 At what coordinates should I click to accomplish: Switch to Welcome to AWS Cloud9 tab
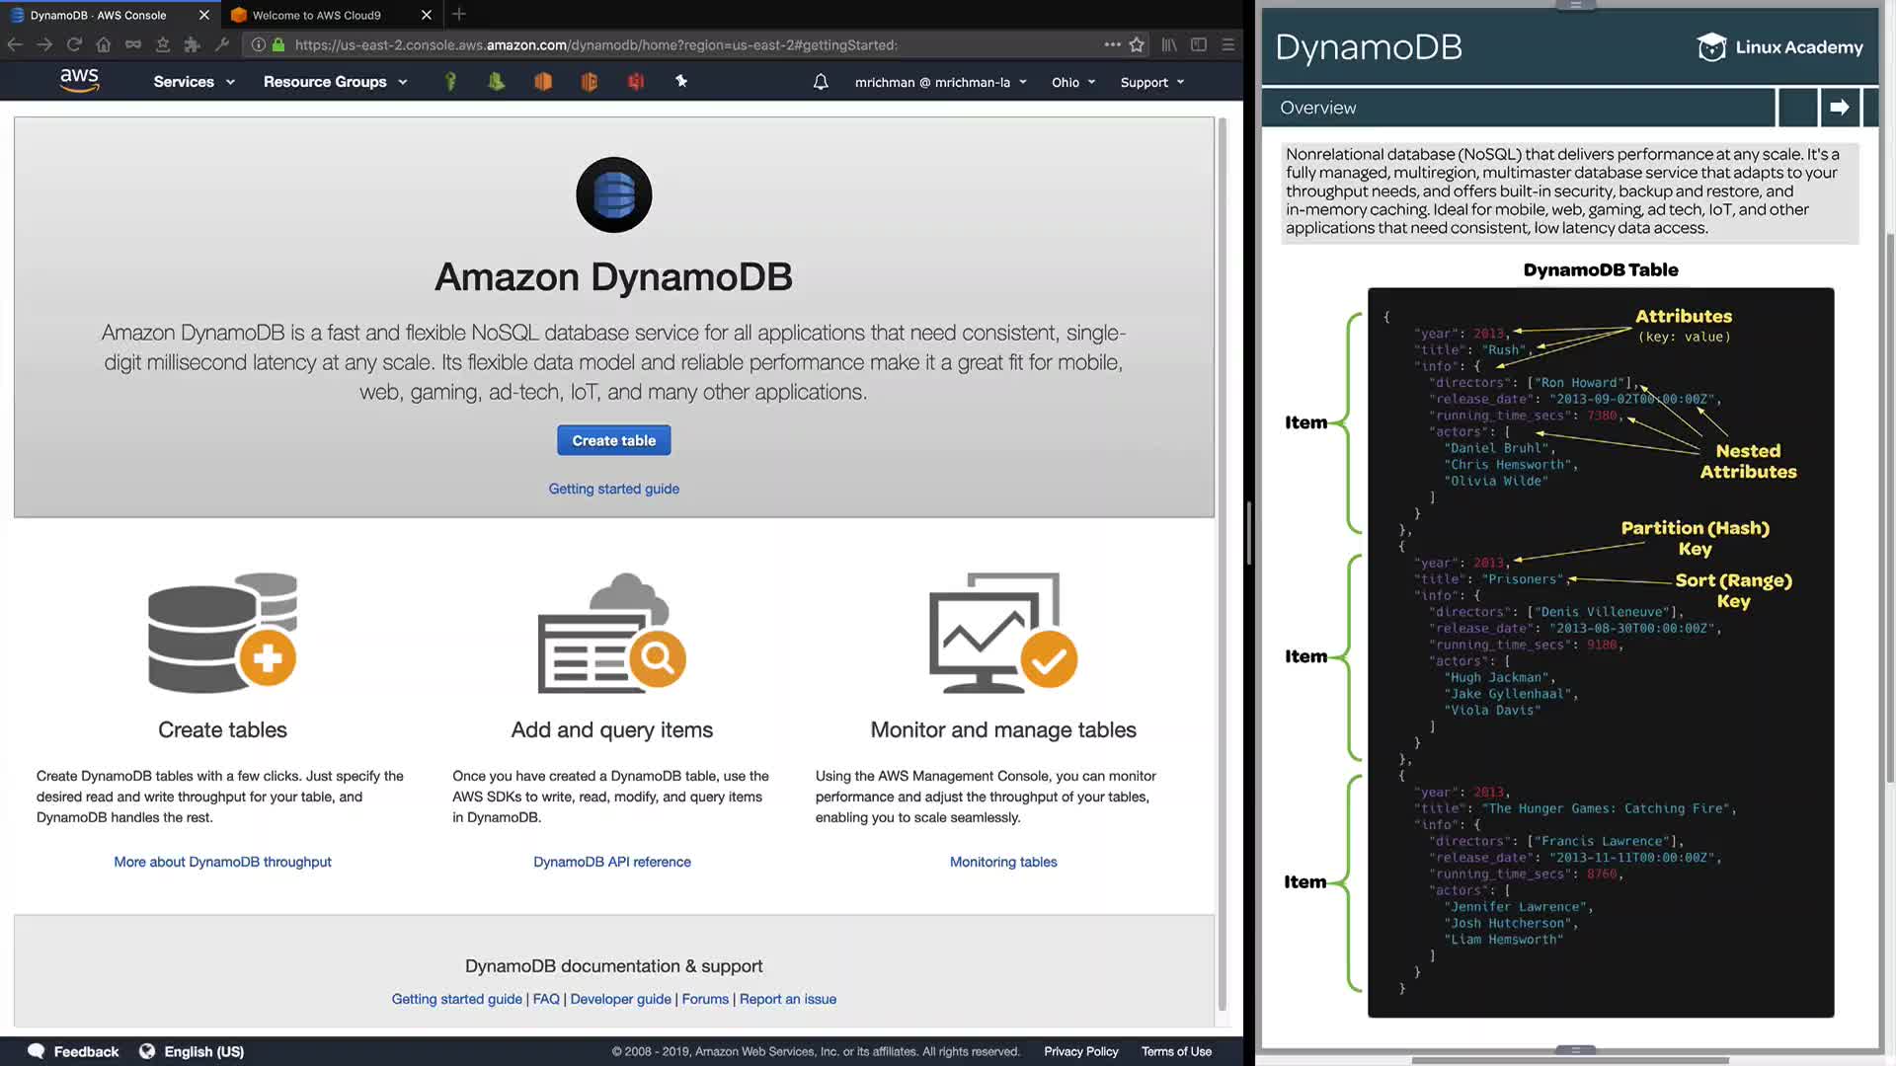pos(316,15)
